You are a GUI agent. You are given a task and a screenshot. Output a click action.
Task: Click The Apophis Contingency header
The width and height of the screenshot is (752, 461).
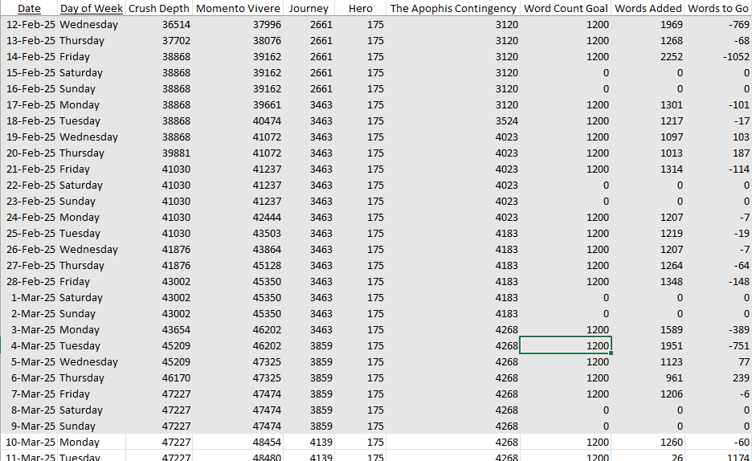452,8
